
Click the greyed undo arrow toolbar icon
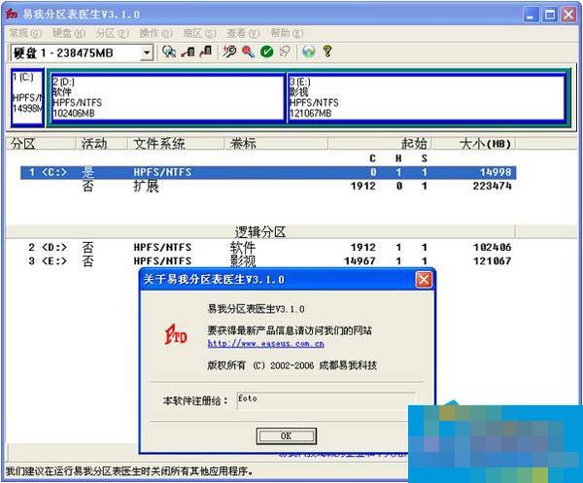pyautogui.click(x=285, y=52)
